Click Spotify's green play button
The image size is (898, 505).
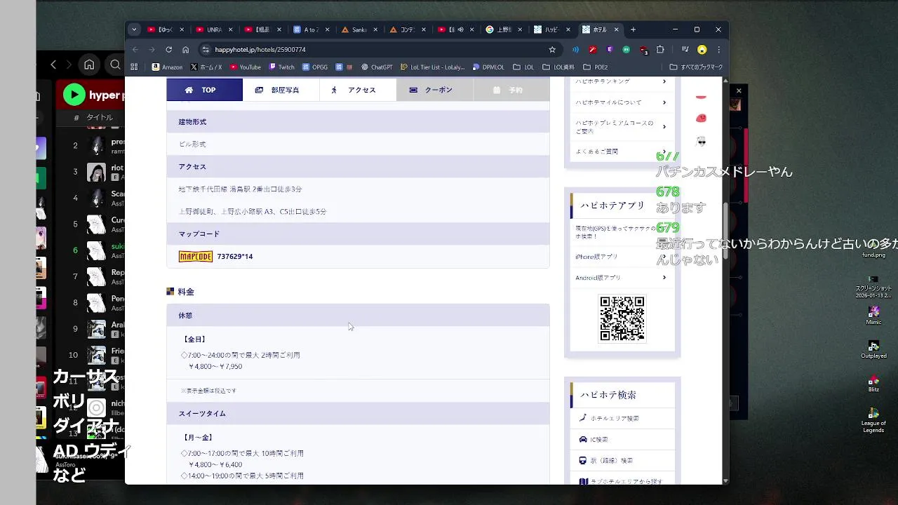point(74,95)
